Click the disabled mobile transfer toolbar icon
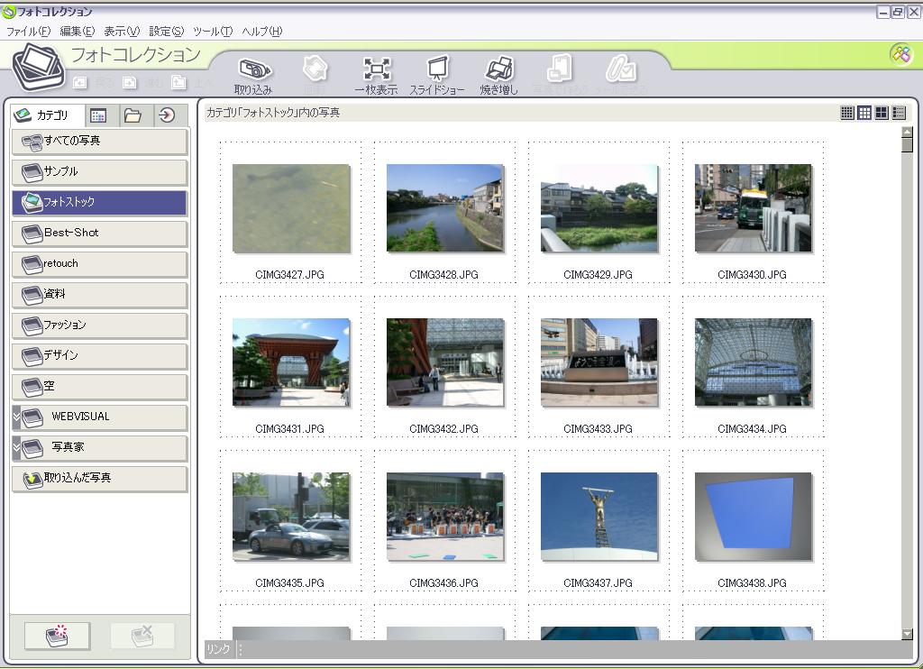The image size is (923, 669). [560, 69]
